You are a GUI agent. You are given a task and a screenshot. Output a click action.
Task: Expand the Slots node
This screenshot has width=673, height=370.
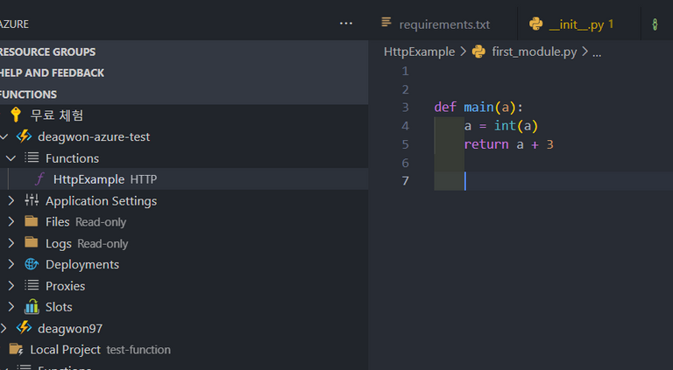tap(11, 307)
